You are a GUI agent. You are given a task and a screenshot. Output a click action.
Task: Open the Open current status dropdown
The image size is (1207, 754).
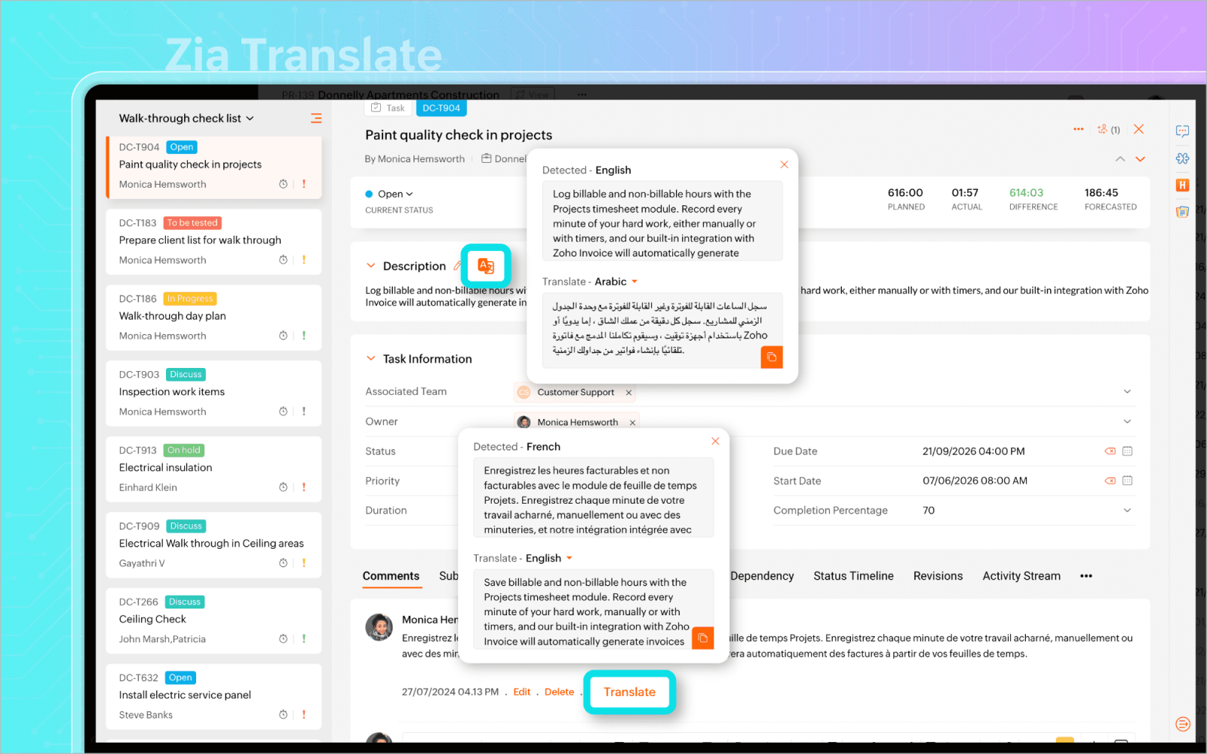[389, 194]
